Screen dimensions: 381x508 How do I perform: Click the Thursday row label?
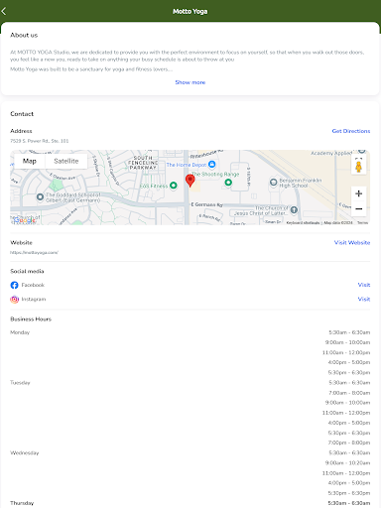22,503
